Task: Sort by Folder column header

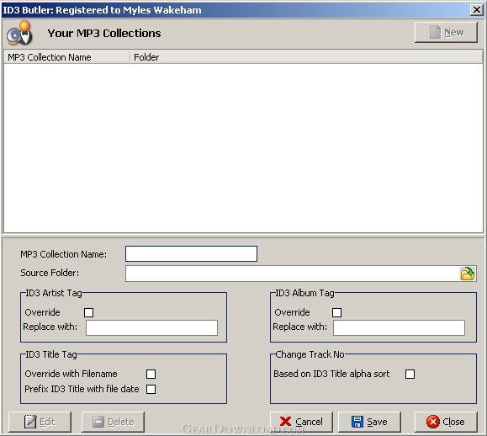Action: coord(306,57)
